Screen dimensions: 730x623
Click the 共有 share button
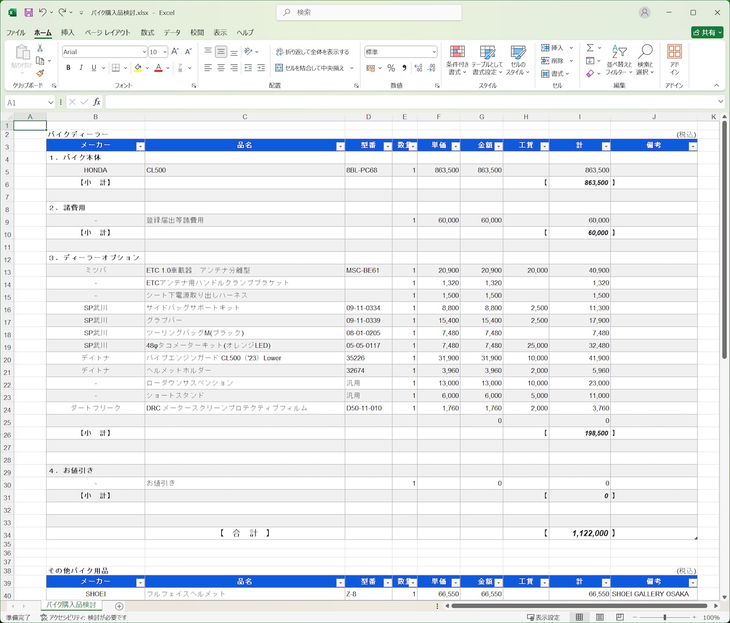[707, 32]
